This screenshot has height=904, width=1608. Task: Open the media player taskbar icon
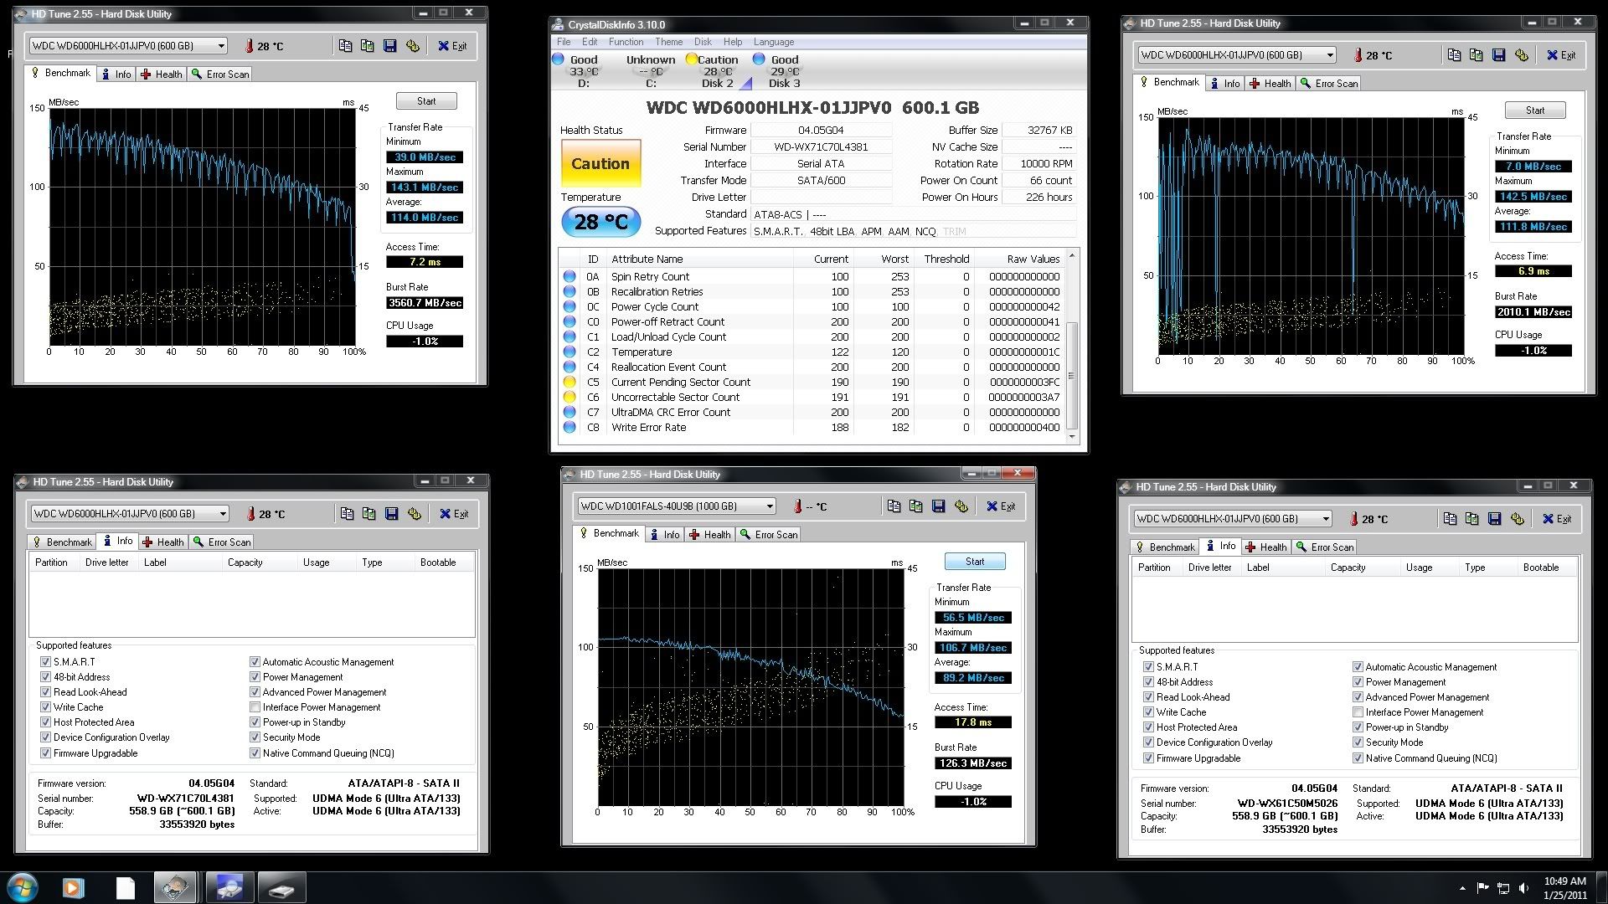[x=73, y=887]
